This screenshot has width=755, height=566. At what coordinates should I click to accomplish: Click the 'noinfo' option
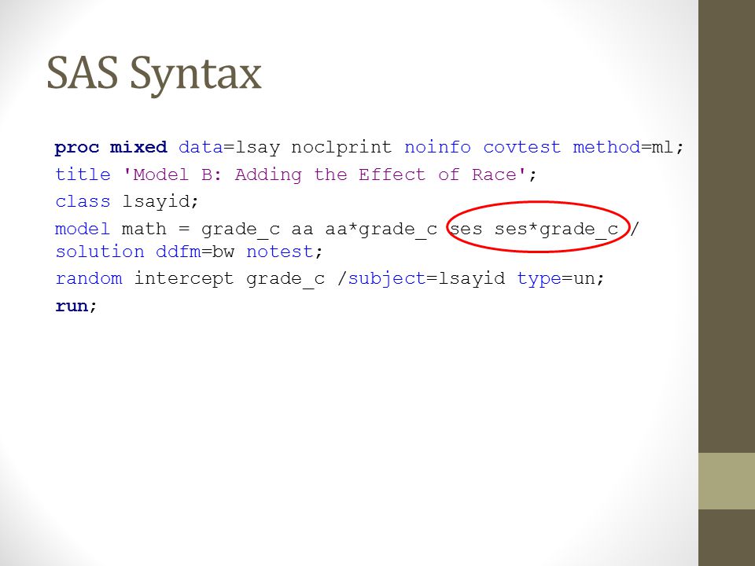click(437, 147)
